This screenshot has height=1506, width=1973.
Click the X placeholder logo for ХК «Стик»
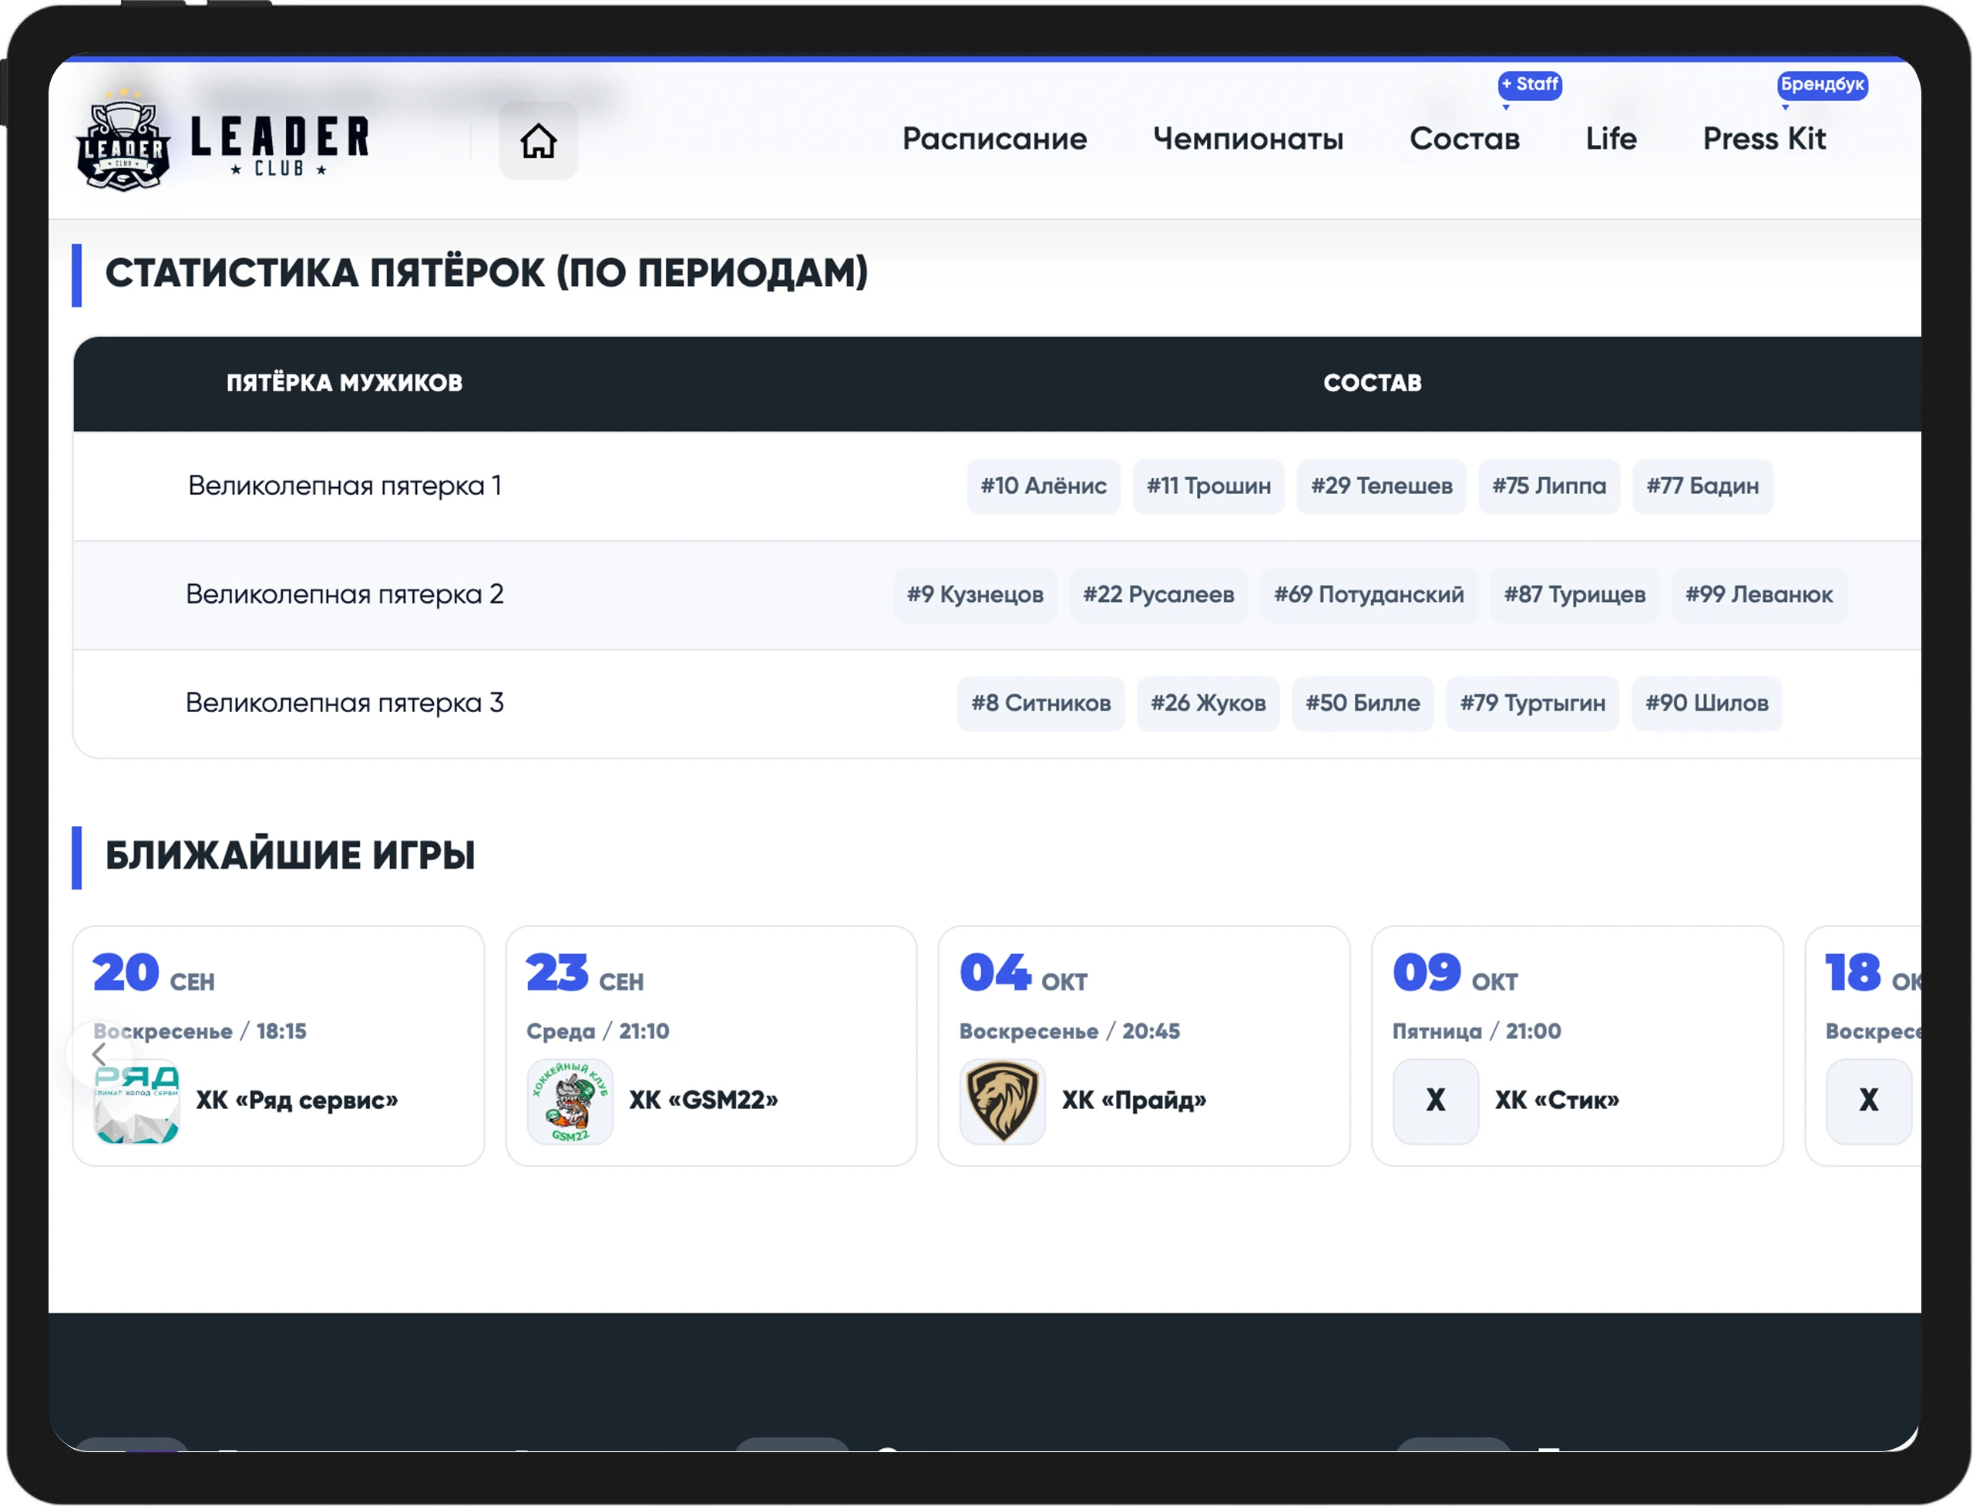[x=1435, y=1101]
